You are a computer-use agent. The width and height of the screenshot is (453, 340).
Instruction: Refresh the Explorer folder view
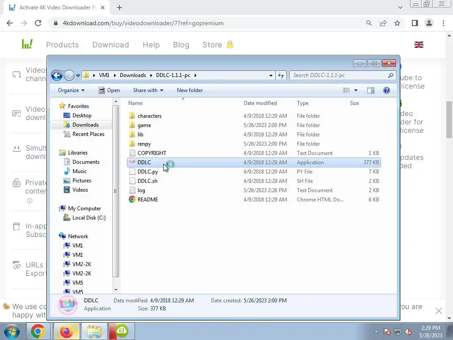pos(281,75)
